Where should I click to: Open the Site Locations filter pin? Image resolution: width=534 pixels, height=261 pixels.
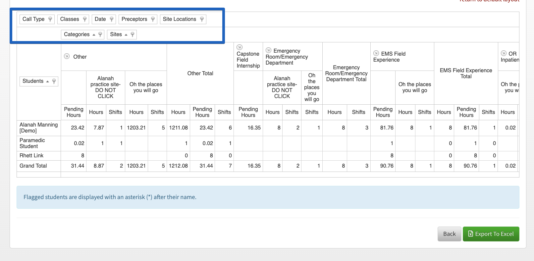tap(202, 19)
